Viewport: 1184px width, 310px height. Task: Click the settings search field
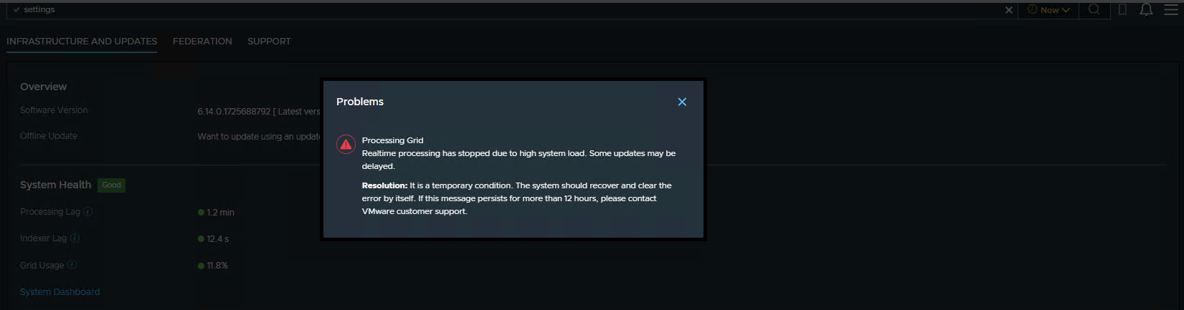coord(502,10)
